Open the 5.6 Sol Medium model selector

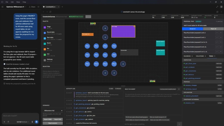23,122
